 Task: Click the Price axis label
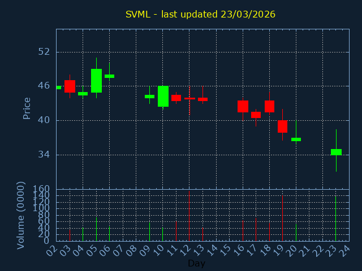(x=27, y=108)
